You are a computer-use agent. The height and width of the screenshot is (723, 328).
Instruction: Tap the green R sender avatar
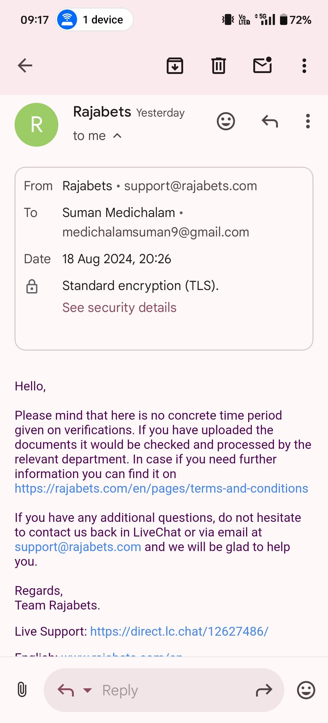(x=36, y=125)
